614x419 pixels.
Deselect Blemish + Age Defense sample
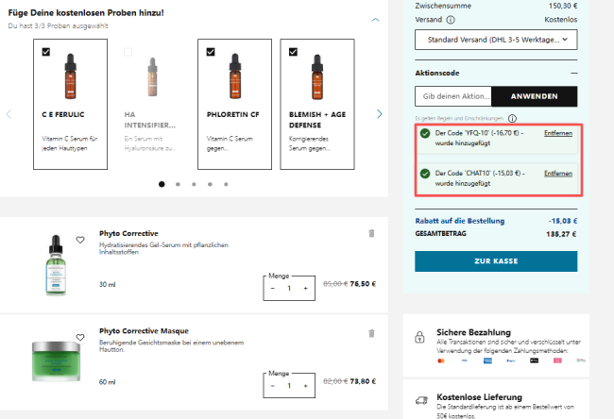(293, 52)
